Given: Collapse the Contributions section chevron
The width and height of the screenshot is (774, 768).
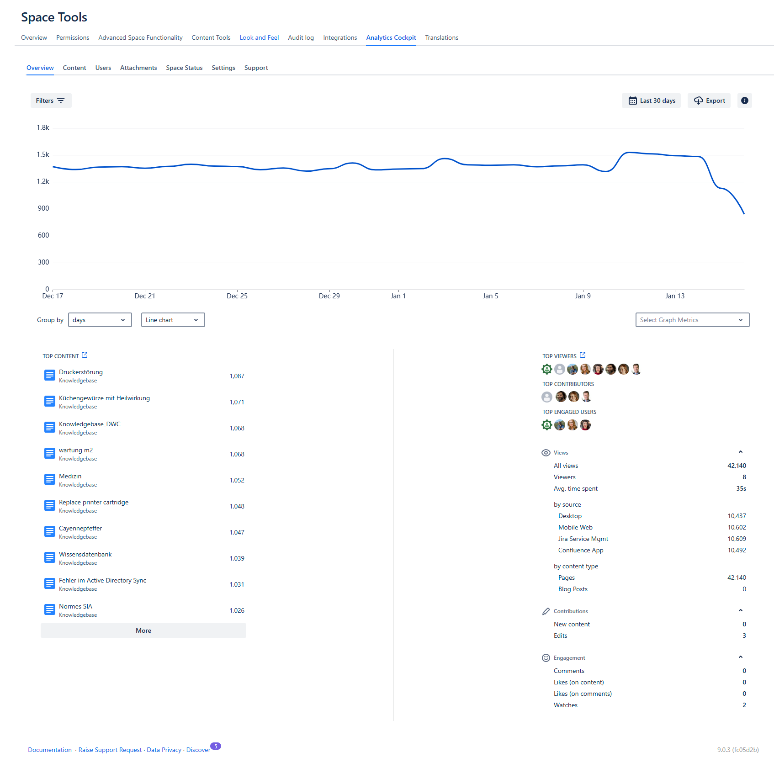Looking at the screenshot, I should [740, 611].
